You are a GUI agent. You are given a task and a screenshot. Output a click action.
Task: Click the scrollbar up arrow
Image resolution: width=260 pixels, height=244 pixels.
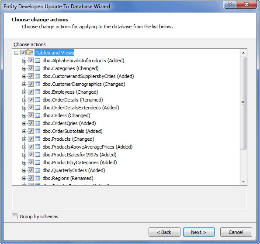[243, 53]
